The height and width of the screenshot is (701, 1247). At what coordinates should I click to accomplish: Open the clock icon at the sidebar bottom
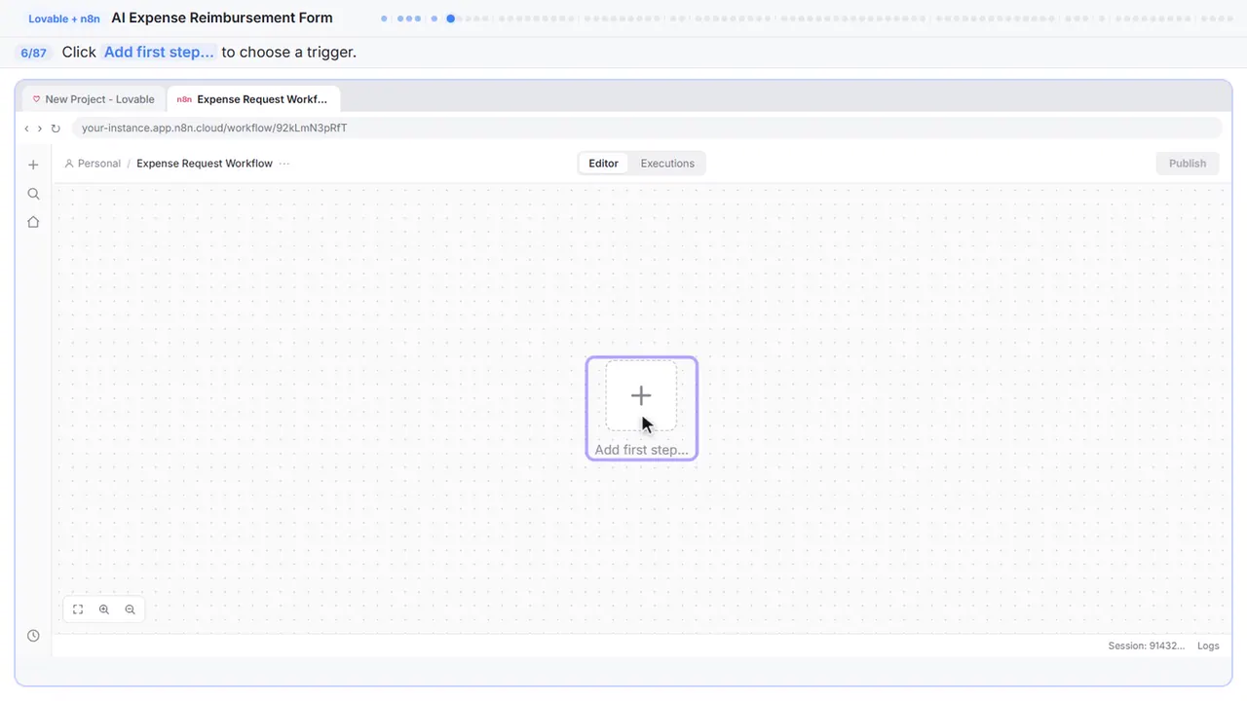(x=33, y=636)
